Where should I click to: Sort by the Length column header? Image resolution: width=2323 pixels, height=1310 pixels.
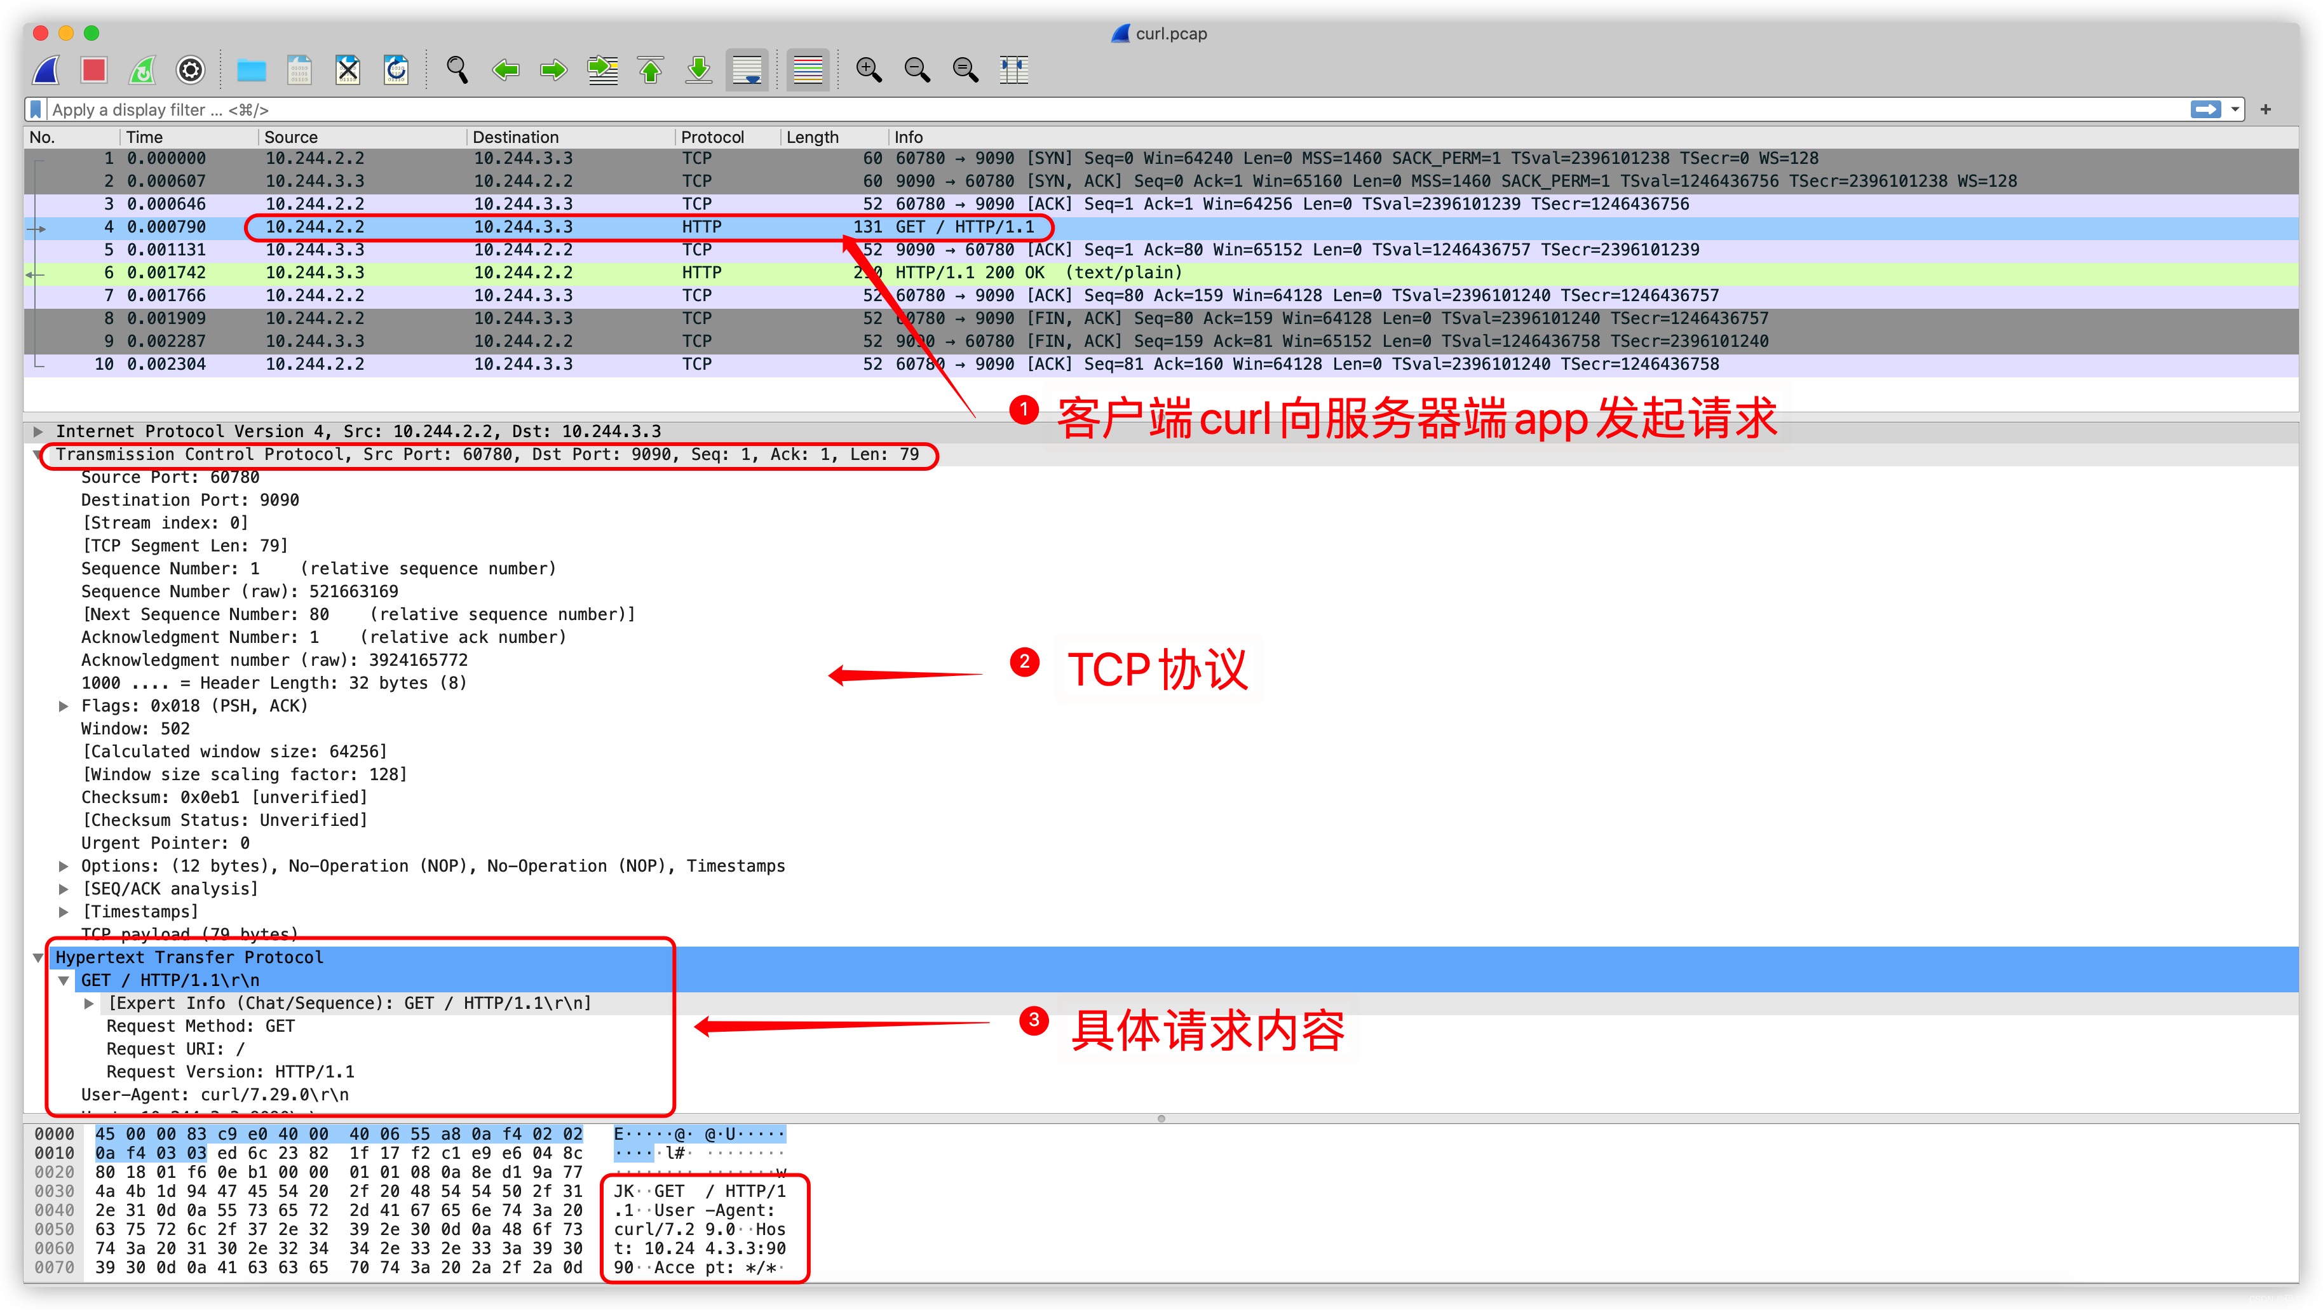[811, 137]
